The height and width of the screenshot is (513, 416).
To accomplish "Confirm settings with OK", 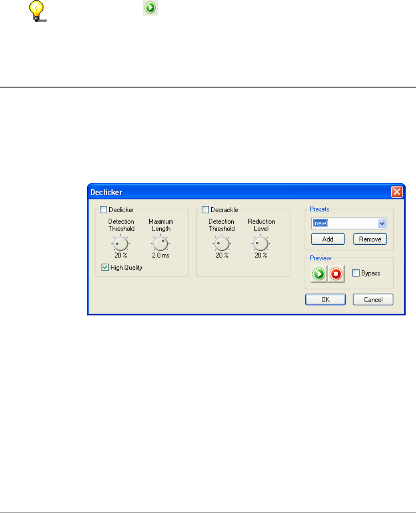I will tap(326, 300).
